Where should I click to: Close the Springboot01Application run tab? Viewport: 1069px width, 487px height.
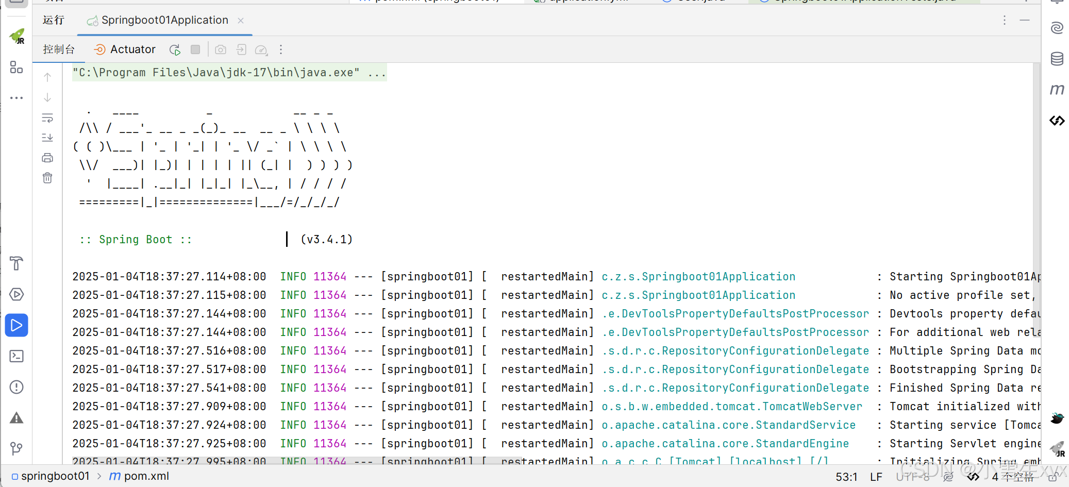[x=241, y=21]
